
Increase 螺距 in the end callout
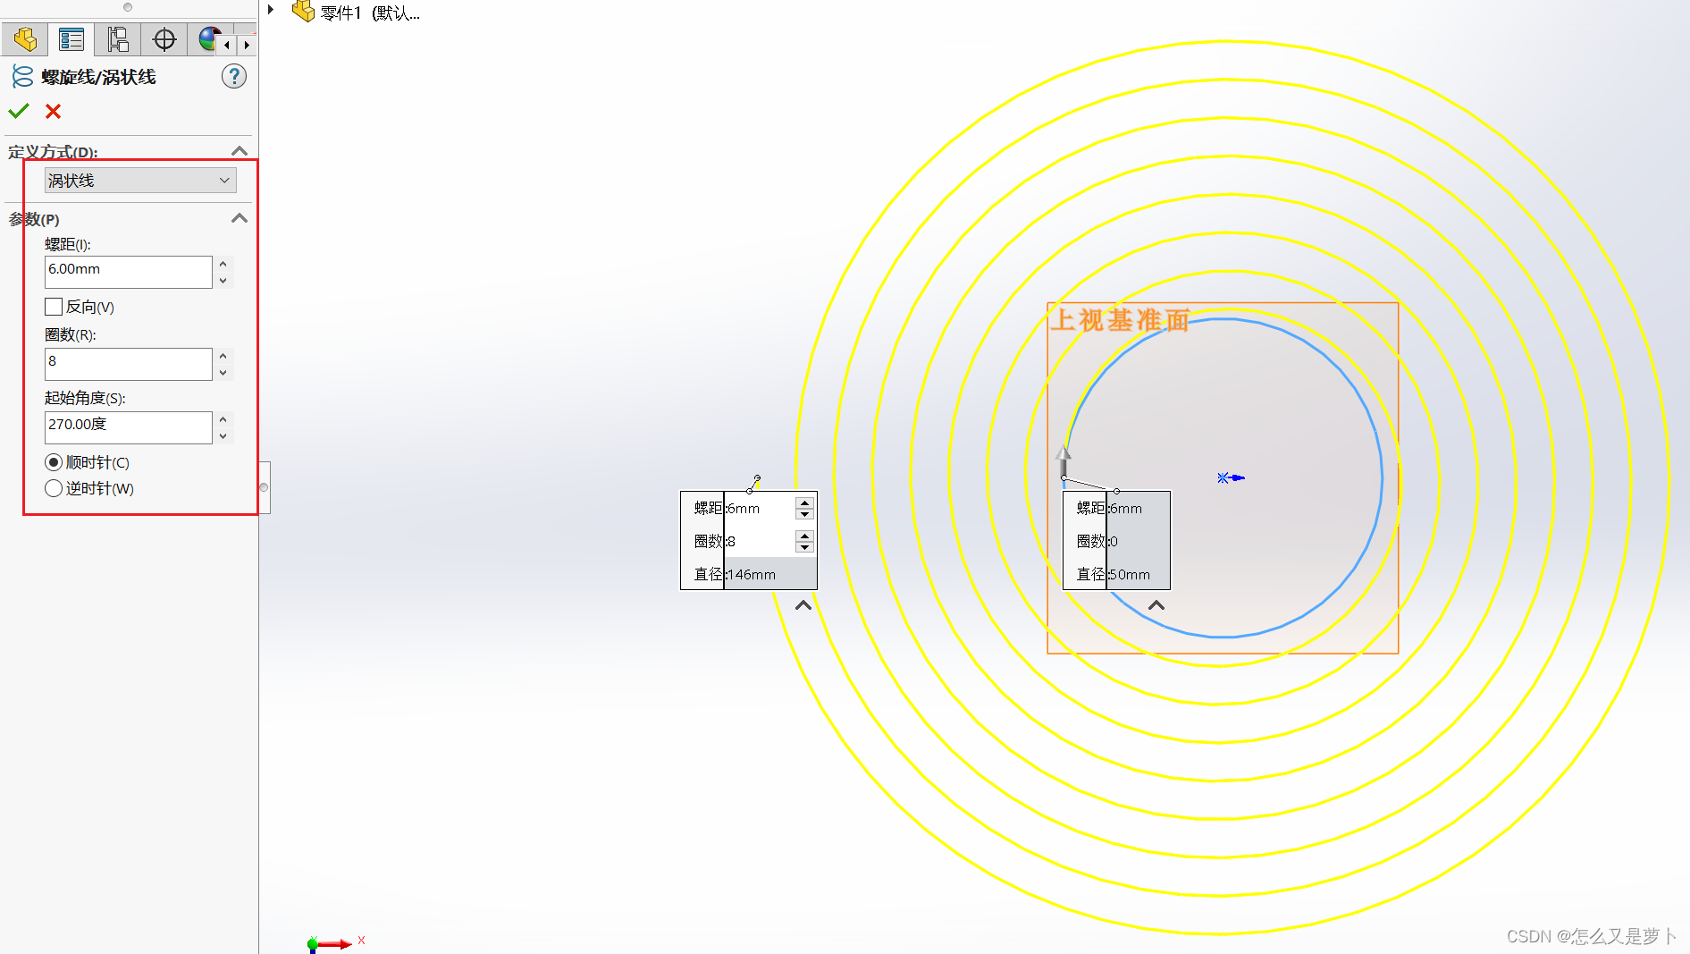click(x=805, y=503)
